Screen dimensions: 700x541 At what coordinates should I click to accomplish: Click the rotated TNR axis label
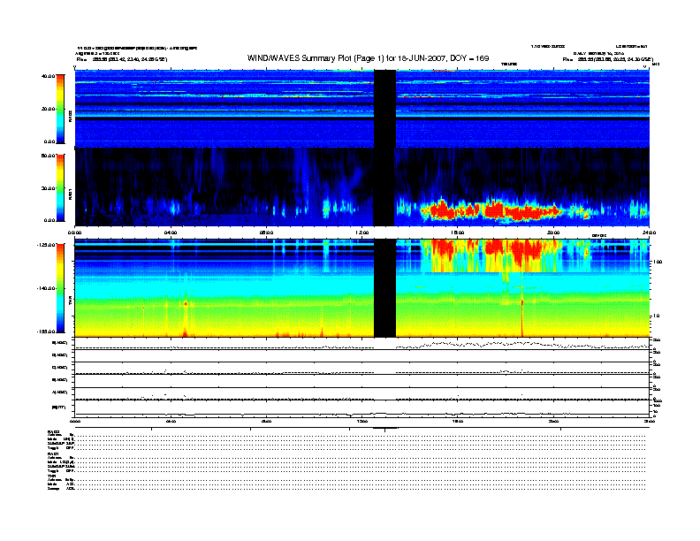point(70,301)
